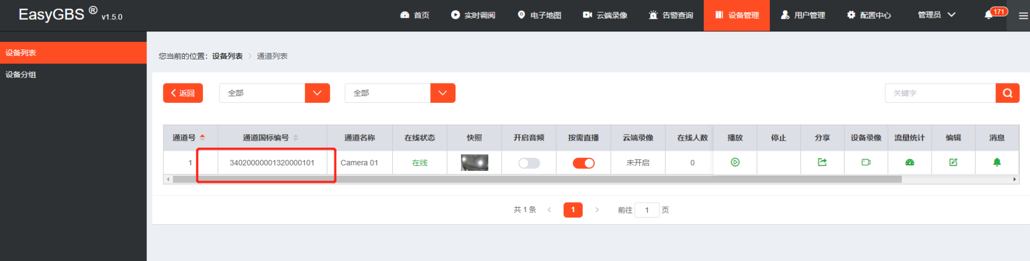Click the 通道名称 column header

tap(360, 137)
